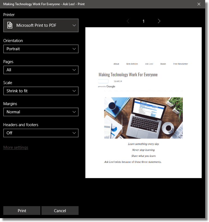Screen dimensions: 209x222
Task: Open the Microsoft Print to PDF printer dropdown
Action: (x=41, y=25)
